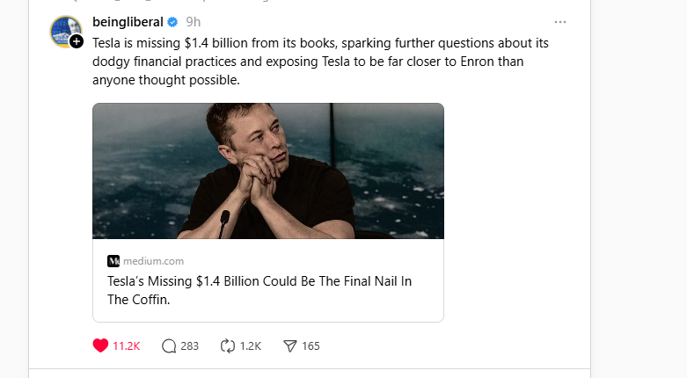
Task: Click the 165 shares count
Action: tap(311, 345)
